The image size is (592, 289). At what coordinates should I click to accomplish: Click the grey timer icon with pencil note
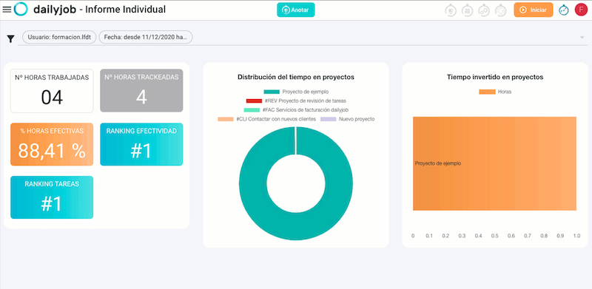pyautogui.click(x=451, y=10)
